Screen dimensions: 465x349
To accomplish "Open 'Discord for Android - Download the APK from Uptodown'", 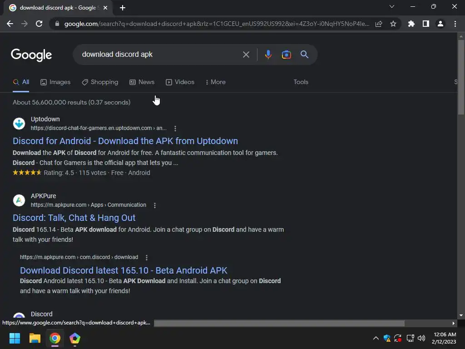I will click(x=125, y=141).
